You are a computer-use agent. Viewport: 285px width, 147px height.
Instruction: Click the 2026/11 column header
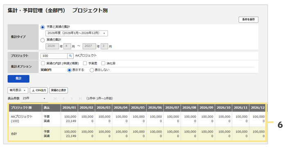click(x=241, y=108)
